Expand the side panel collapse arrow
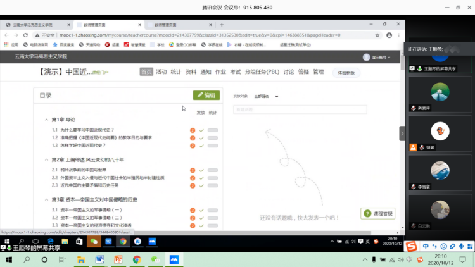 [x=402, y=133]
